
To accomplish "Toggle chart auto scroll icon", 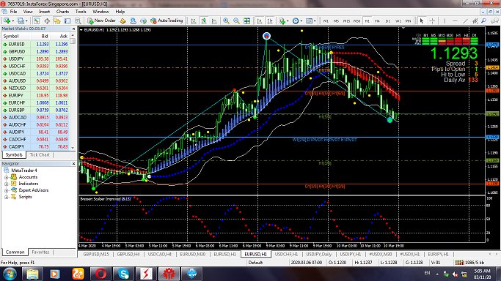I will pyautogui.click(x=260, y=20).
